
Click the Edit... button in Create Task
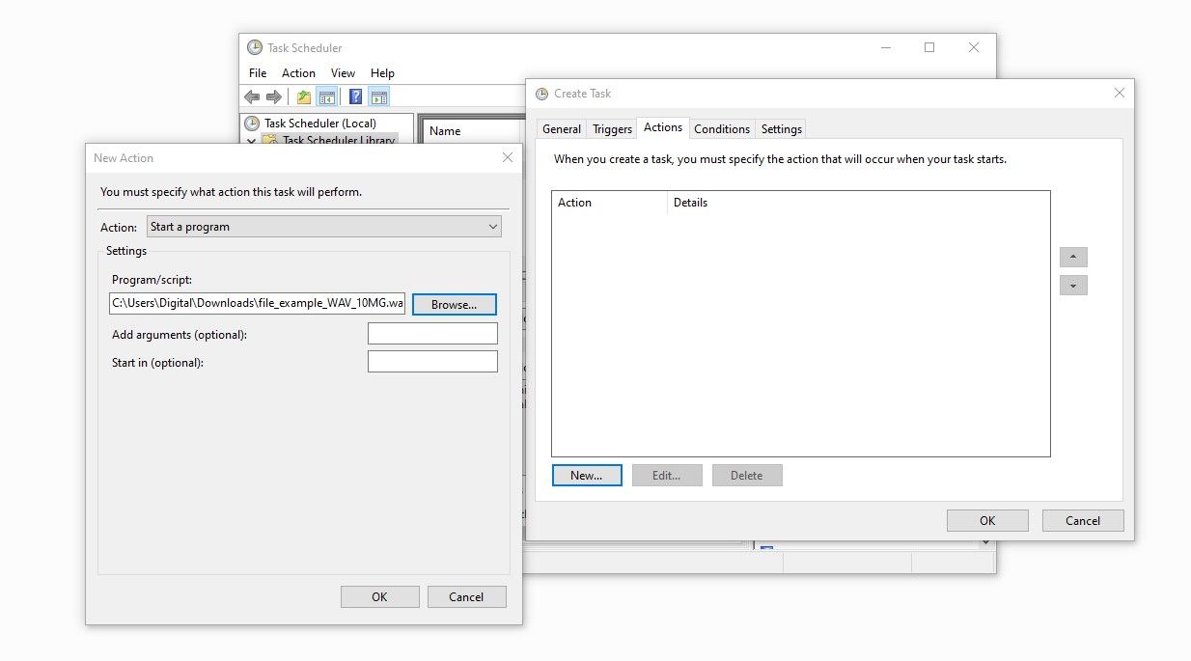pos(666,476)
